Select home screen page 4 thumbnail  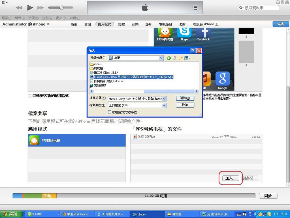[x=246, y=52]
